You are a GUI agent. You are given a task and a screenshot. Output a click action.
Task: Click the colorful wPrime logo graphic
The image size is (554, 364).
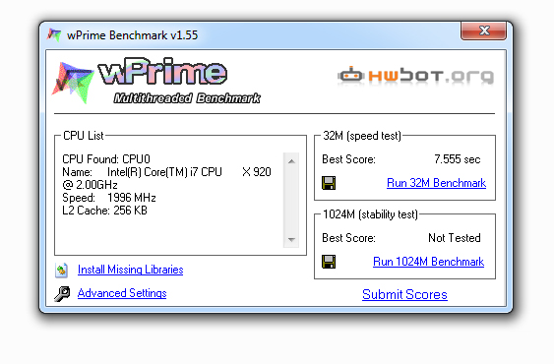[x=73, y=83]
